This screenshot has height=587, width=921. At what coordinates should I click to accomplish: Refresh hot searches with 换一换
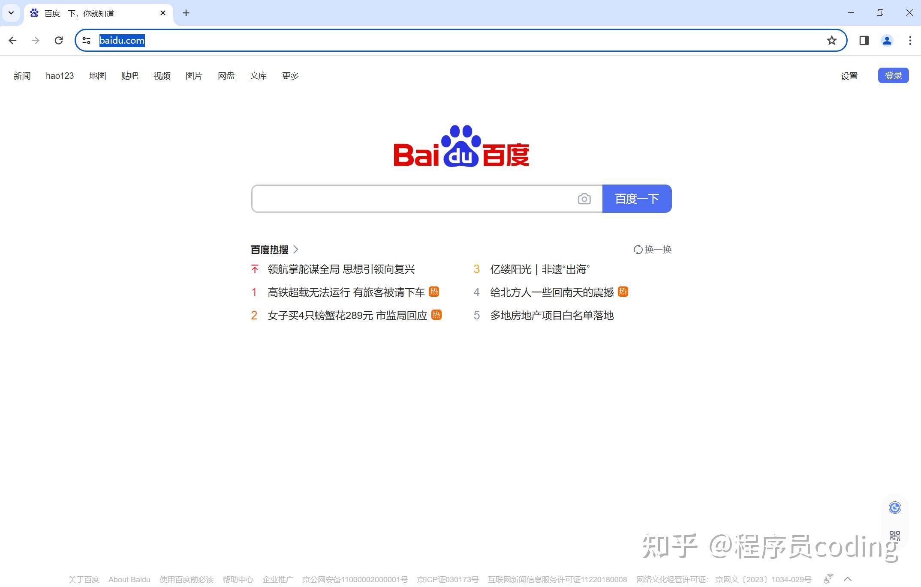(x=653, y=249)
